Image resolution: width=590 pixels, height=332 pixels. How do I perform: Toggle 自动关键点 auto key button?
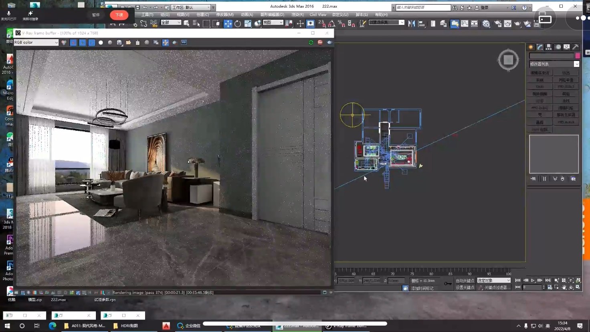[x=465, y=280]
